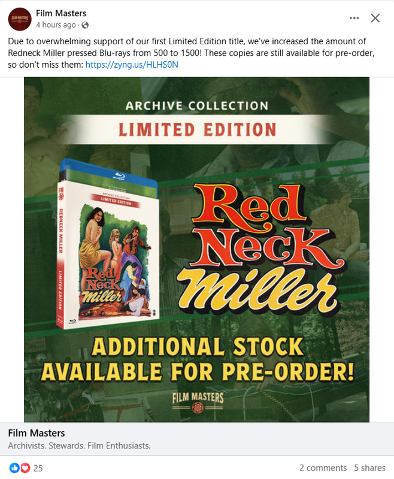394x479 pixels.
Task: Open the Film Masters page name at top
Action: pos(61,13)
